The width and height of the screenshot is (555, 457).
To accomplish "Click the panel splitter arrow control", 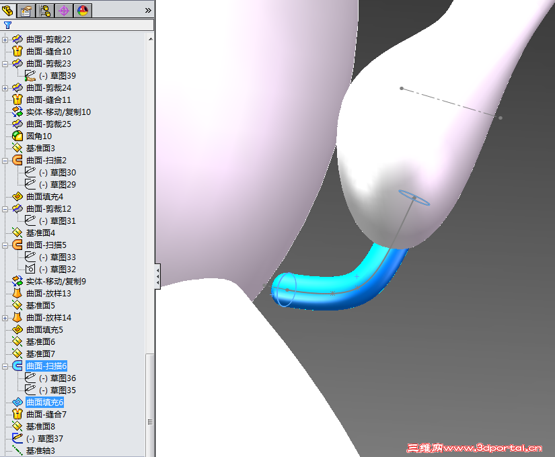I will point(158,277).
